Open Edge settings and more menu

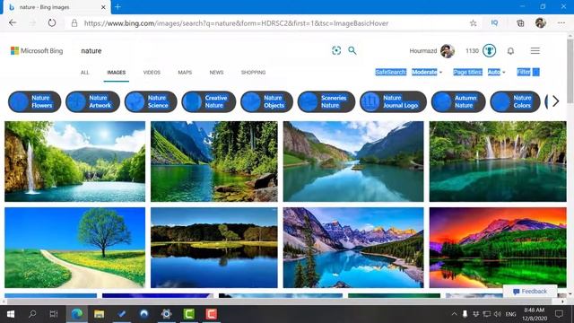point(561,23)
